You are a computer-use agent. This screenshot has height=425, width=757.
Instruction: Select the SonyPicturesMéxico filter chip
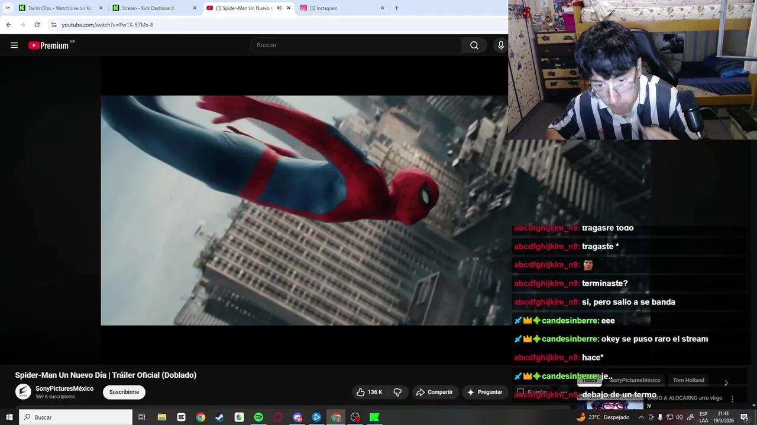(635, 381)
